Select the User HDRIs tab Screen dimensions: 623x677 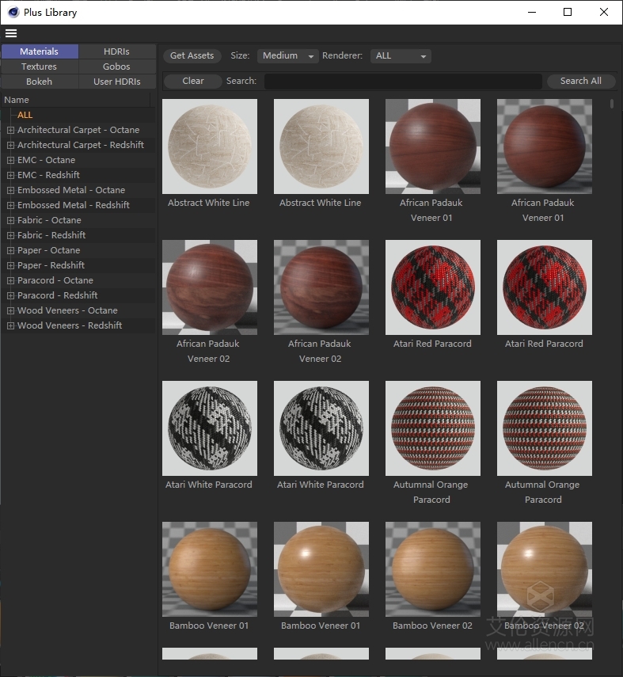[116, 82]
